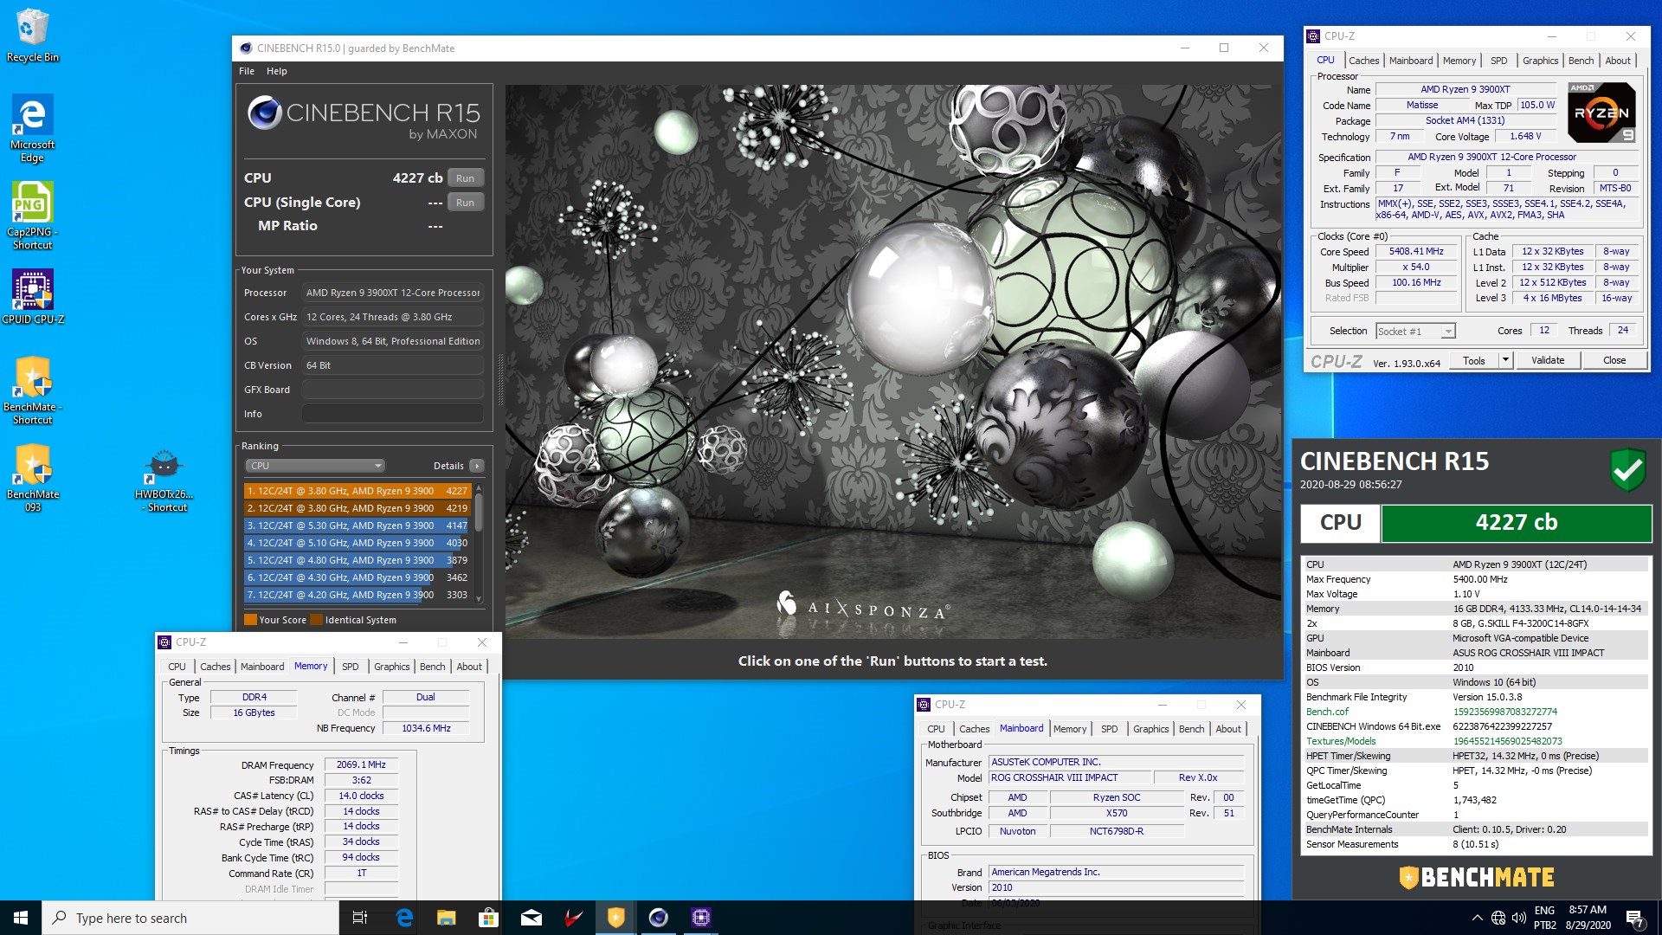Viewport: 1662px width, 935px height.
Task: Open the CPU ranking dropdown
Action: coord(315,466)
